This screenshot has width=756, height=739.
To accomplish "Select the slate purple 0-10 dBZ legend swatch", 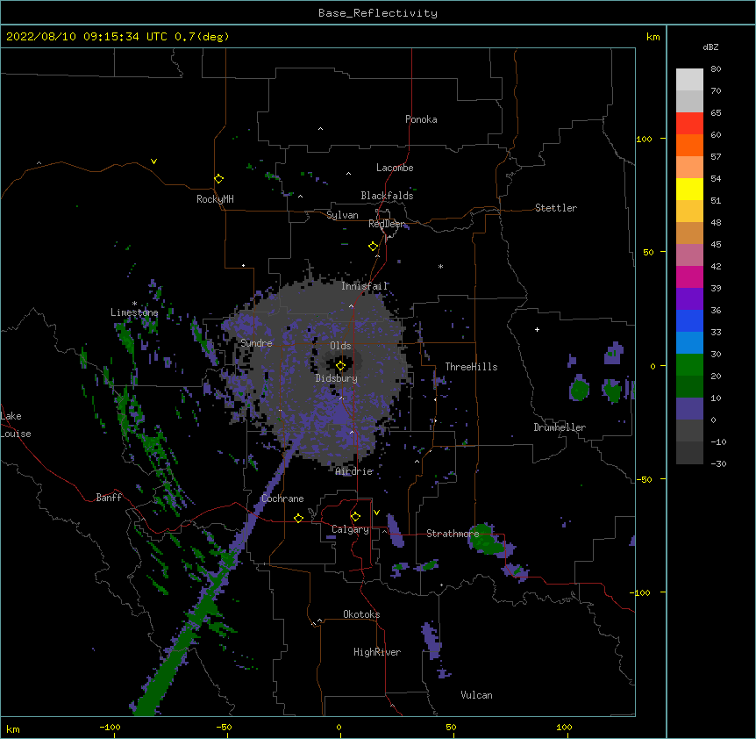I will coord(689,409).
